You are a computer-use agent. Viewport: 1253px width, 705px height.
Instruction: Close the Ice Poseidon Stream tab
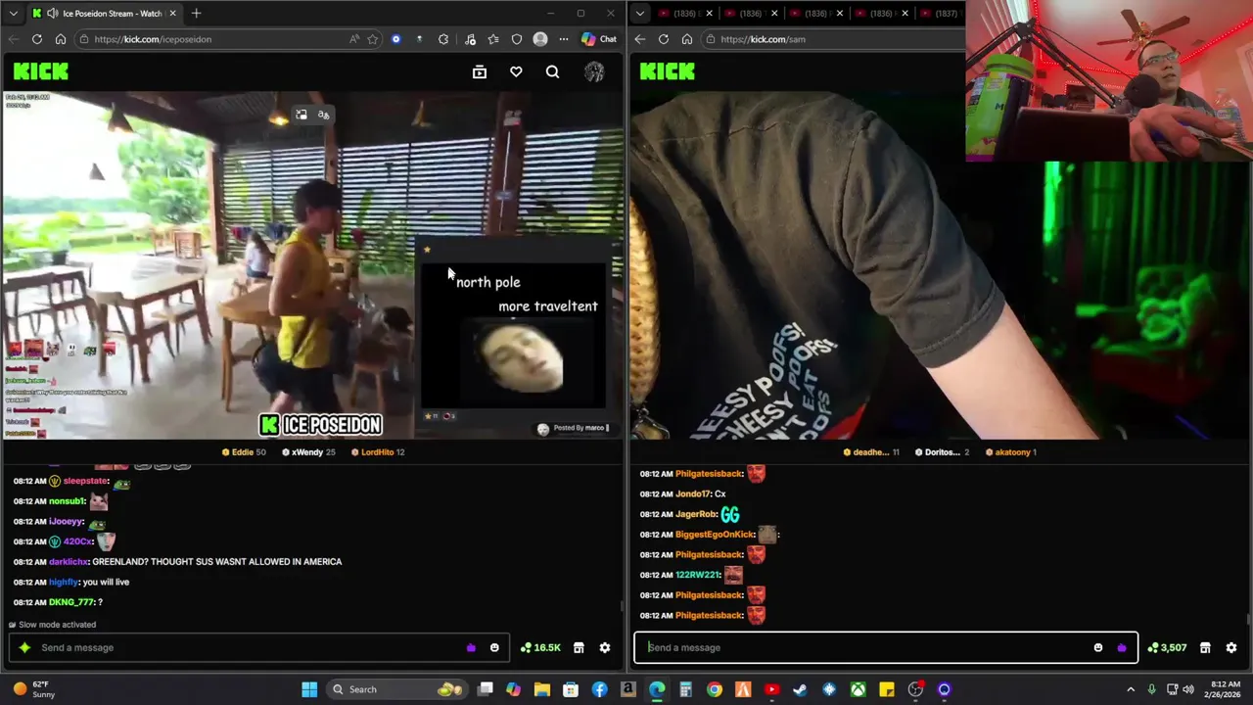[172, 14]
